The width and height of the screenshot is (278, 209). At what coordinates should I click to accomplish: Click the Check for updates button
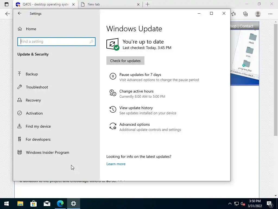[125, 61]
